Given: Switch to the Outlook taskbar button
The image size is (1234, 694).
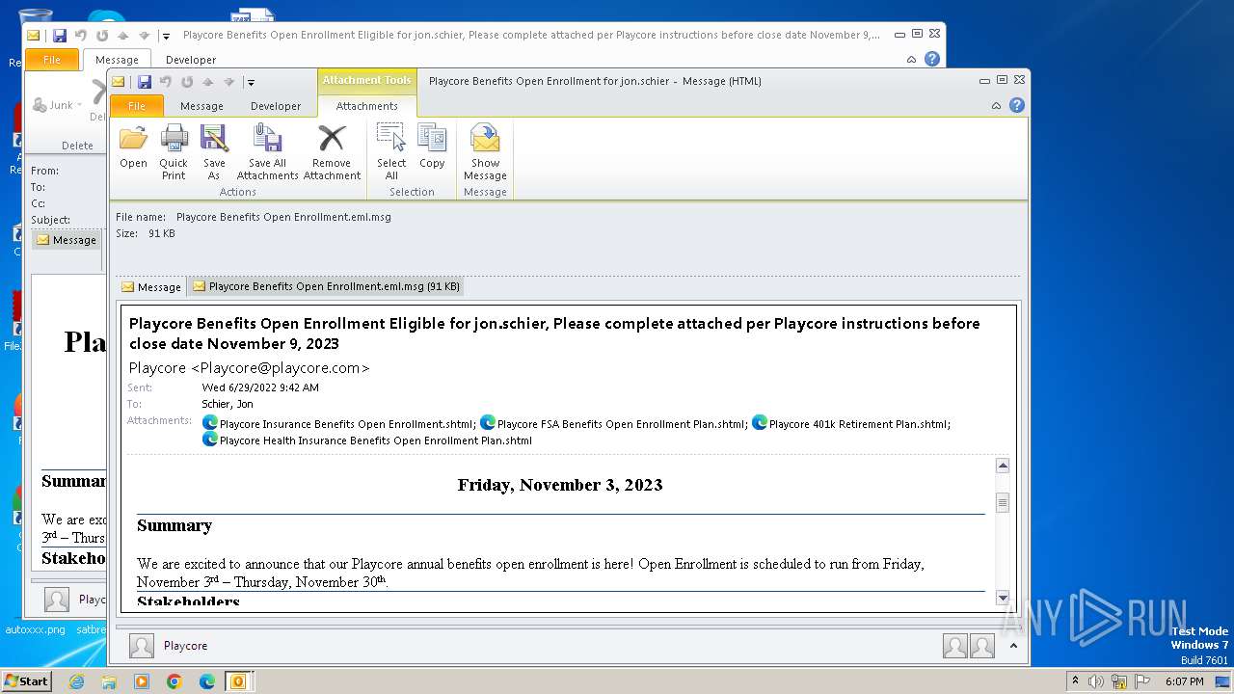Looking at the screenshot, I should point(238,681).
